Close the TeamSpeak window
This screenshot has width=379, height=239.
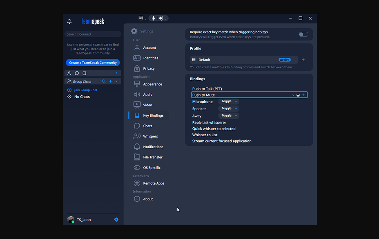pos(310,18)
